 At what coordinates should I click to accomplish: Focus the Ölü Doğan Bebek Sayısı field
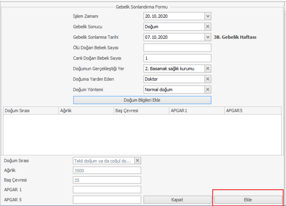[177, 48]
